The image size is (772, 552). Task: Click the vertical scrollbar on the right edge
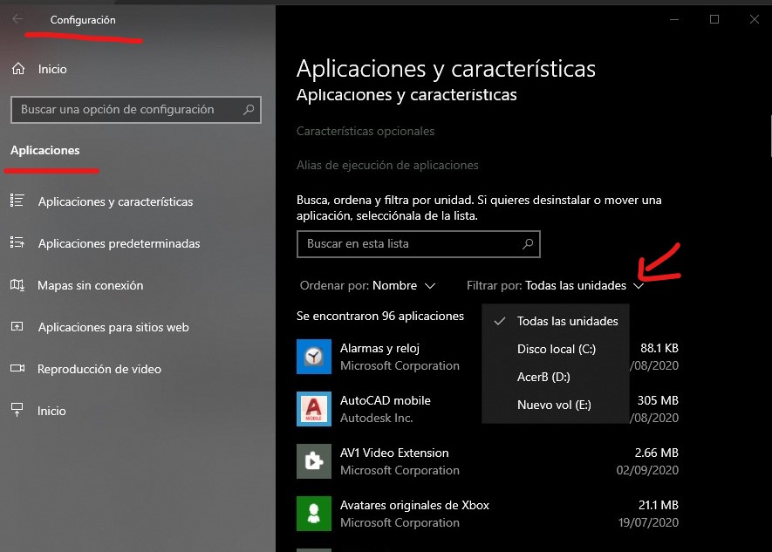770,137
